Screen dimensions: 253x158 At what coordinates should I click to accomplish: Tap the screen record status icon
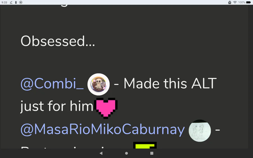click(21, 2)
